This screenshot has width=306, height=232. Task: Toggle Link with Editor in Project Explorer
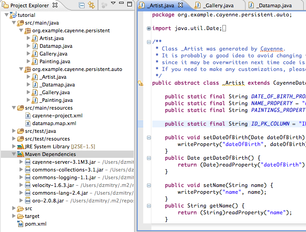coord(91,5)
